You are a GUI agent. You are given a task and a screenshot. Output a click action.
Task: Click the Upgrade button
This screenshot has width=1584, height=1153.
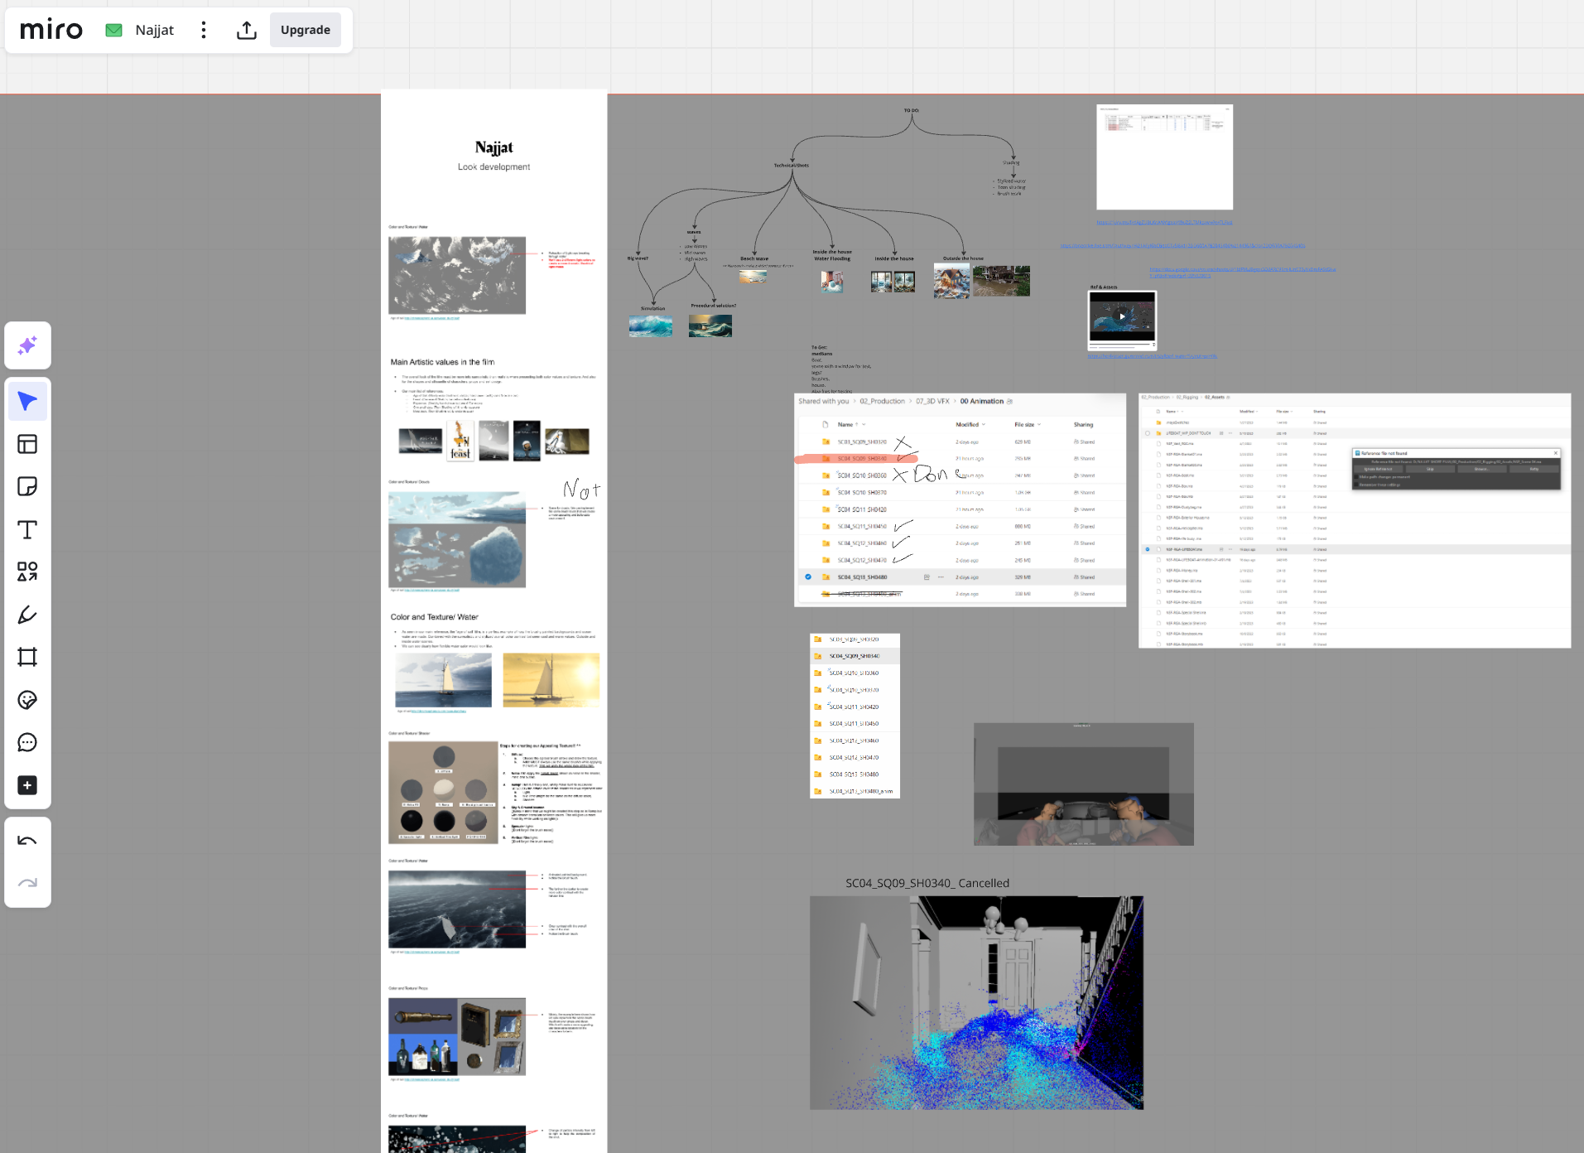pos(305,31)
